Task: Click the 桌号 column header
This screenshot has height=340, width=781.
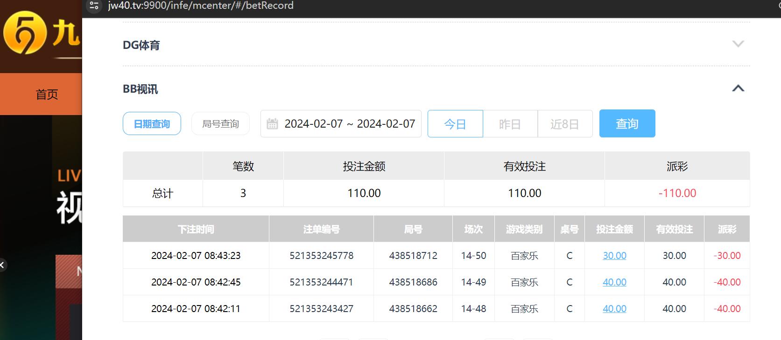Action: (x=570, y=229)
